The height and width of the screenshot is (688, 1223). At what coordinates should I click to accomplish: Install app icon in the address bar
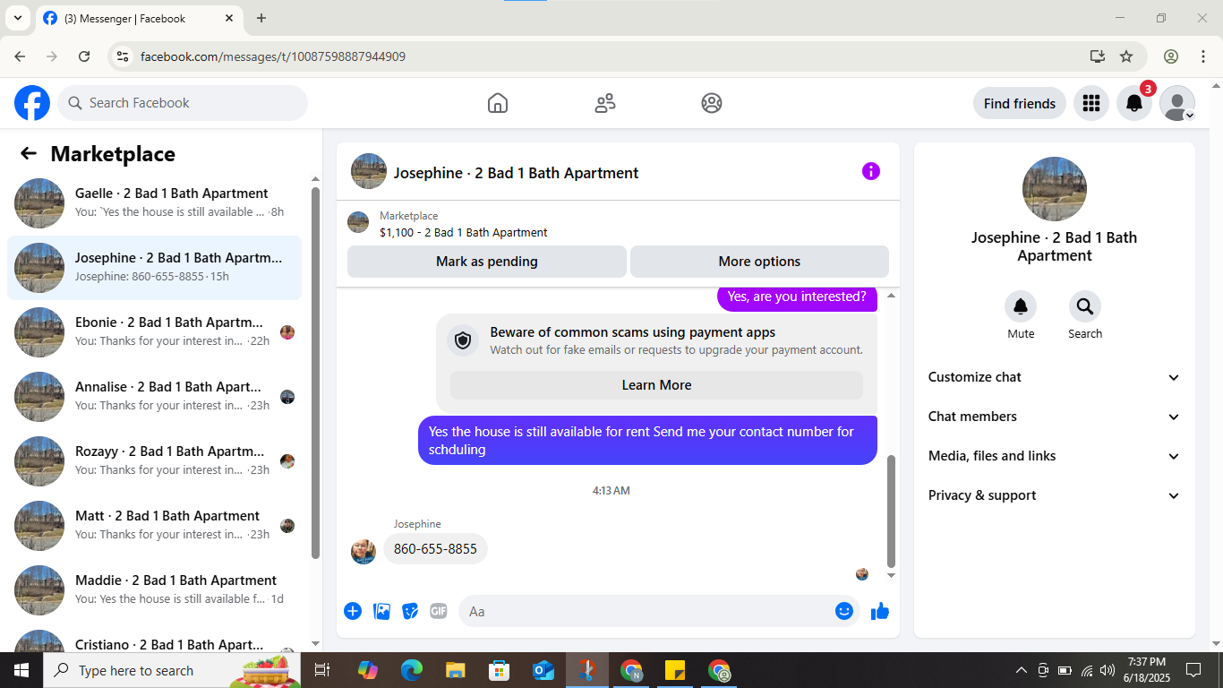[1098, 56]
